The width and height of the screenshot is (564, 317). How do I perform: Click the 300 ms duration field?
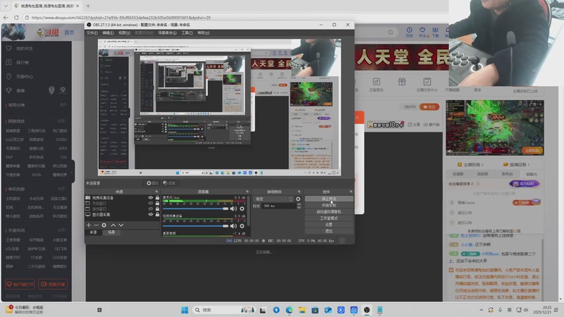click(x=278, y=206)
